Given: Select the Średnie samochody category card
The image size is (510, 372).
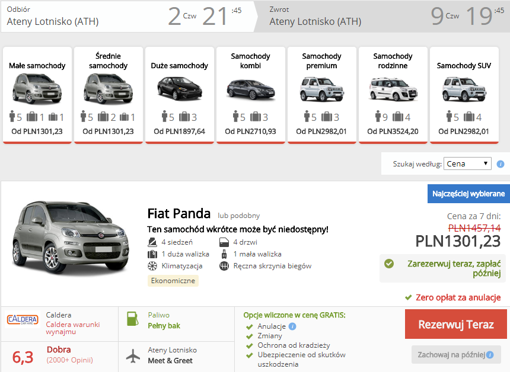Looking at the screenshot, I should (x=109, y=95).
